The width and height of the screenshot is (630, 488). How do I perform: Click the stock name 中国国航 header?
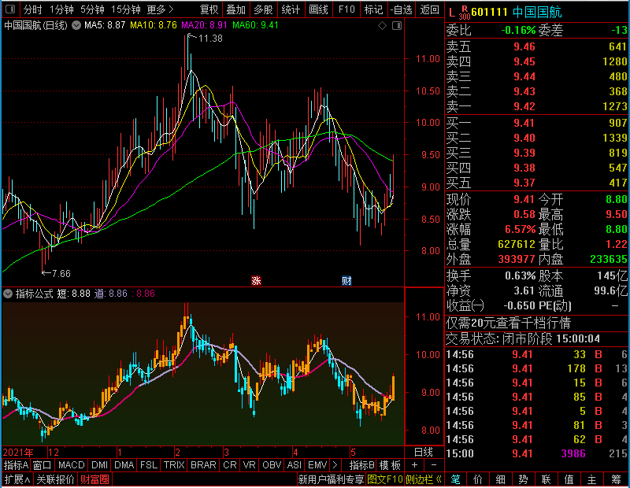[537, 12]
